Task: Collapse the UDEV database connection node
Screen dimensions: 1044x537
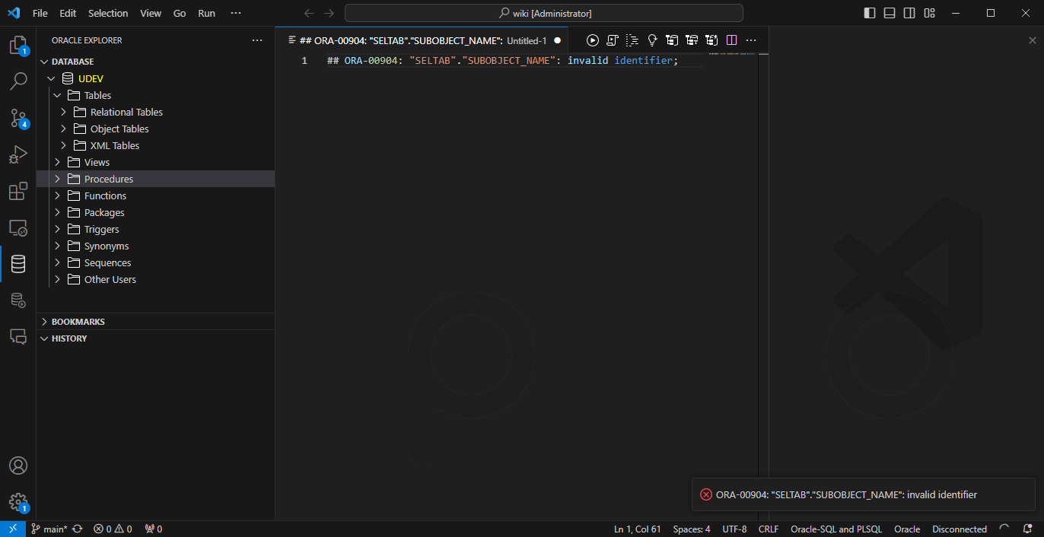Action: (52, 78)
